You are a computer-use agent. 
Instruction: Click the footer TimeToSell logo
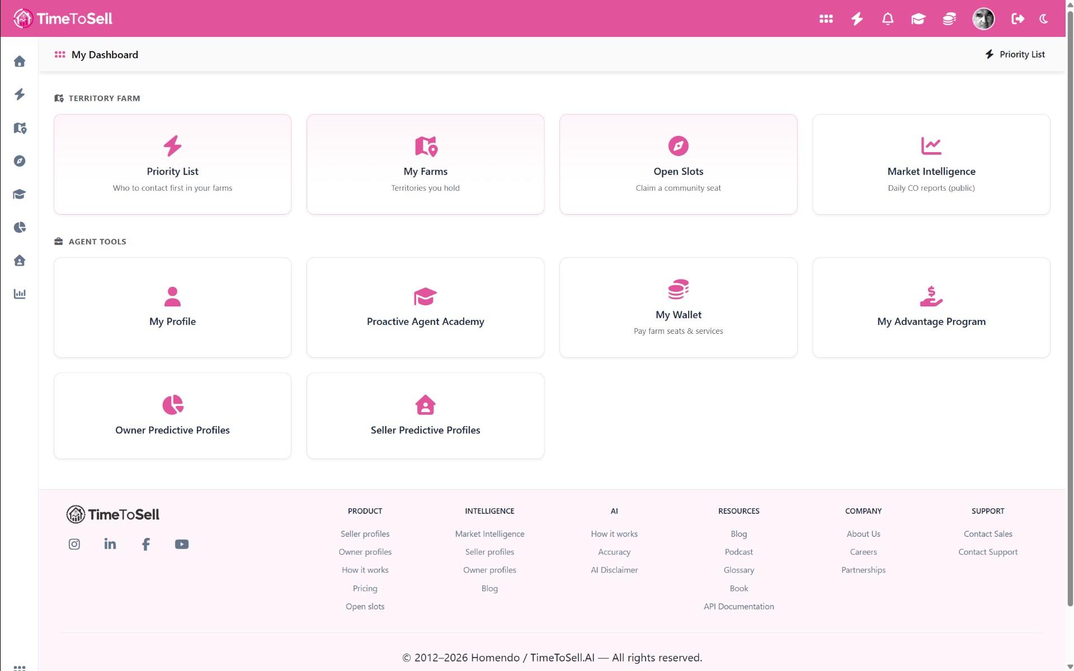coord(113,514)
